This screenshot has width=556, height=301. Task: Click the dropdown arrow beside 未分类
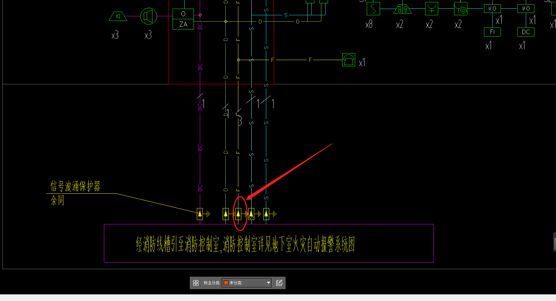point(268,283)
